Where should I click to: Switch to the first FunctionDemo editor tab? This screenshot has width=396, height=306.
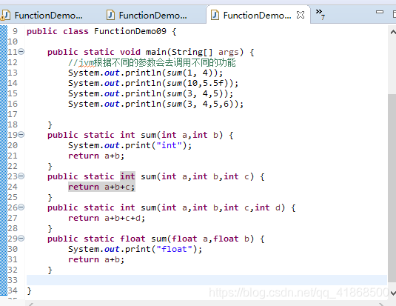(x=48, y=16)
